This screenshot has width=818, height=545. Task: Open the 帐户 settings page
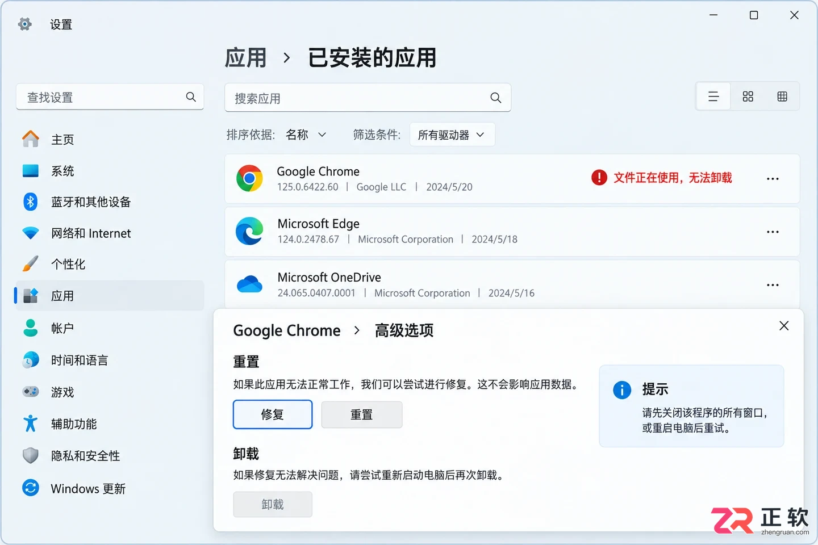(x=110, y=328)
